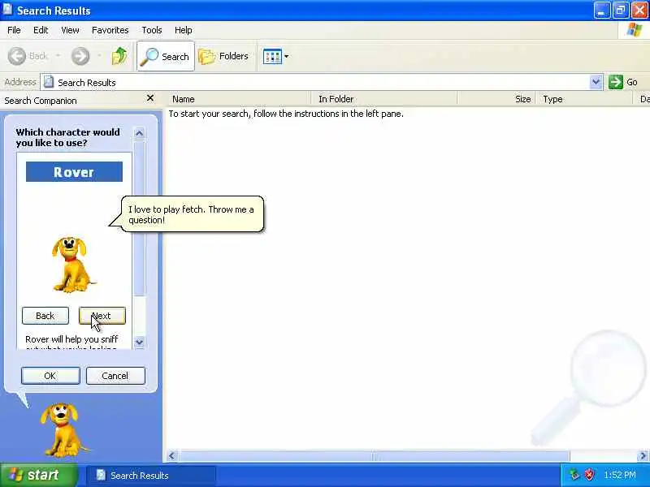Open the View menu
The width and height of the screenshot is (650, 487).
click(x=70, y=30)
